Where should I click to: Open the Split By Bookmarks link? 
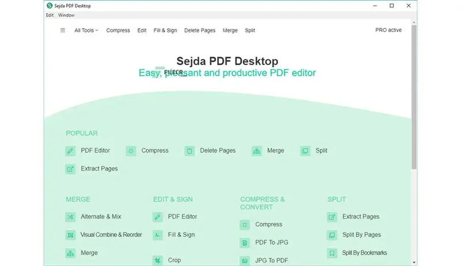pos(365,253)
